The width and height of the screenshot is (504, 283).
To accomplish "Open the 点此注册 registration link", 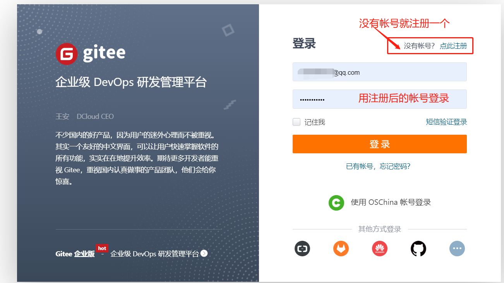I will click(453, 46).
